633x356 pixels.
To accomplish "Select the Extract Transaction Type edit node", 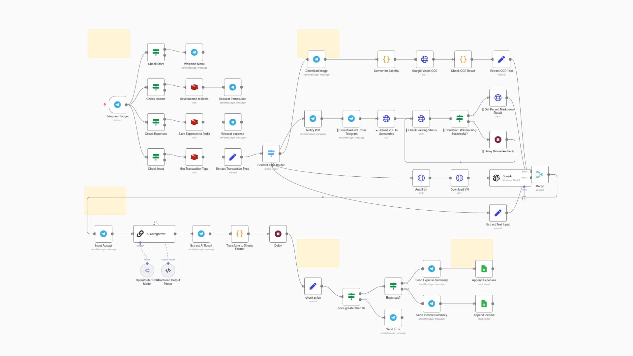I will pyautogui.click(x=233, y=157).
